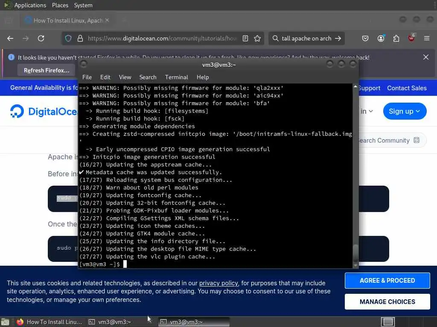This screenshot has width=437, height=327.
Task: Bookmark this page with the star icon
Action: click(257, 38)
